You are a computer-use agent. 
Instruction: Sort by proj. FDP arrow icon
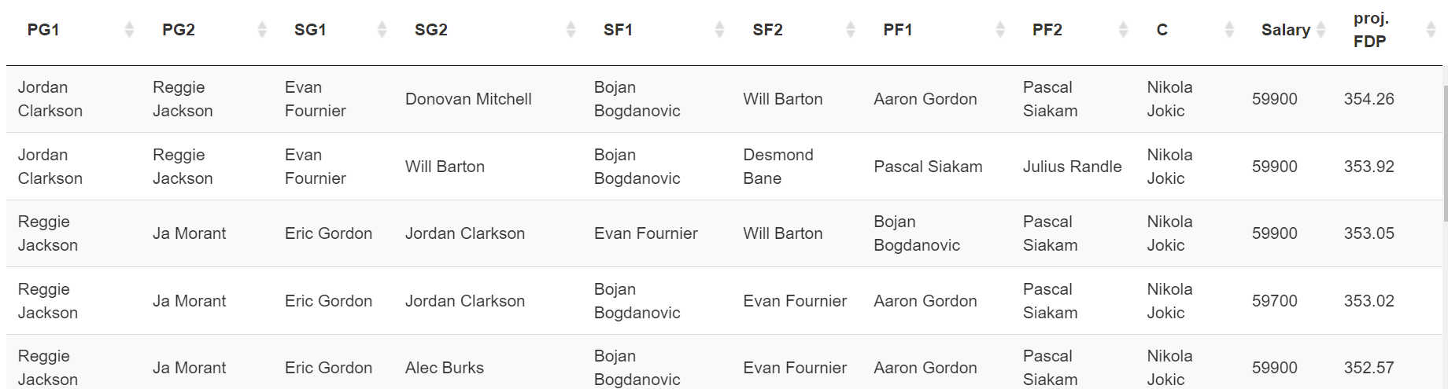(1431, 30)
